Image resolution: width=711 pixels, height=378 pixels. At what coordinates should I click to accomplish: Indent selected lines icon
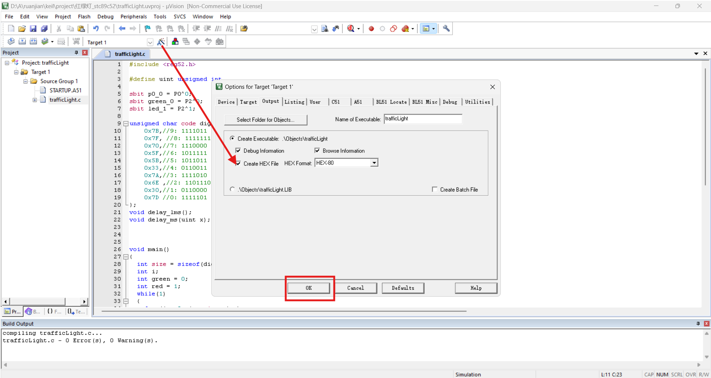[196, 28]
